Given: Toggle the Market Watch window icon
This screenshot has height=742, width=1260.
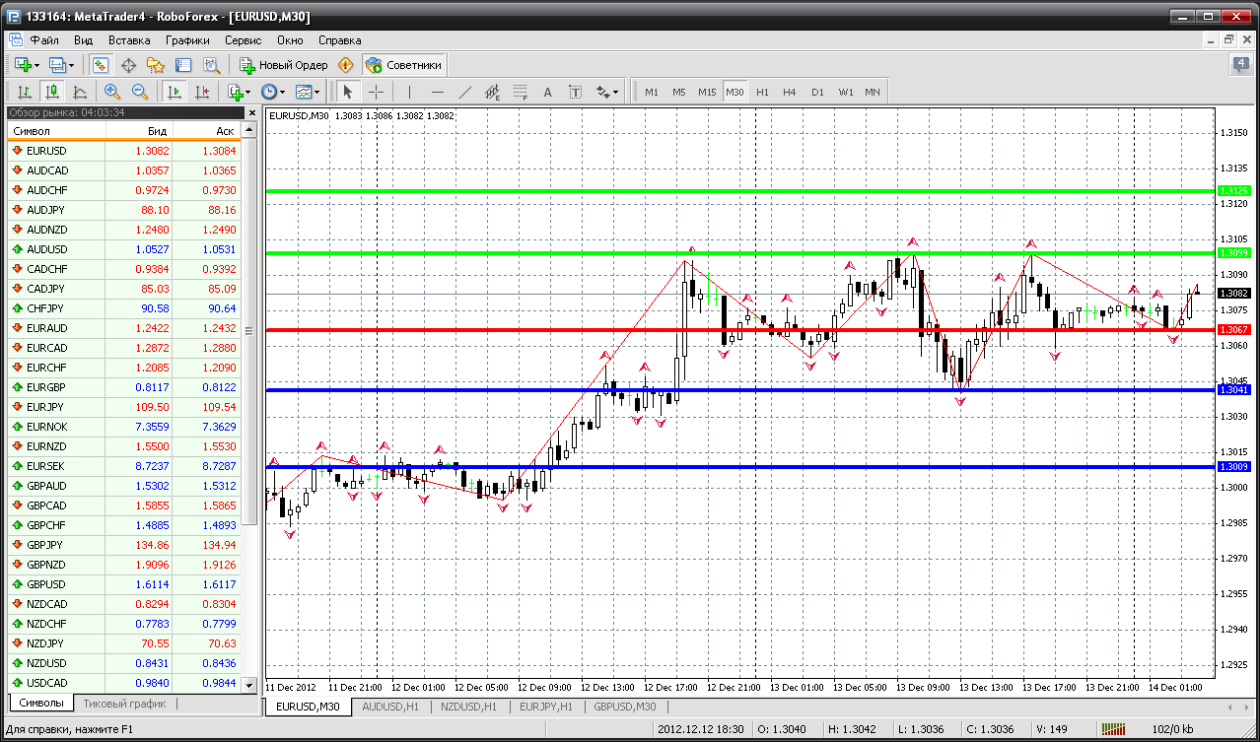Looking at the screenshot, I should (101, 65).
